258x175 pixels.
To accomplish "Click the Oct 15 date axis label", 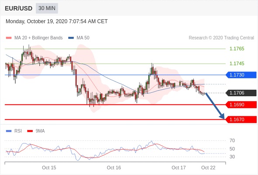I will [49, 168].
